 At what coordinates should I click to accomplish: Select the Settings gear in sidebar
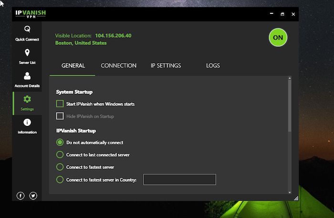click(27, 103)
